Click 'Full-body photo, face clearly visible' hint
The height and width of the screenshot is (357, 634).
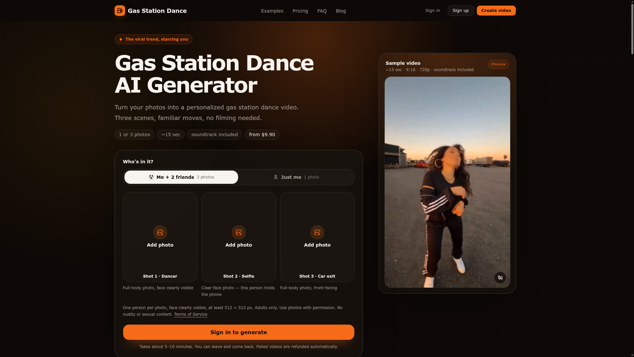(x=158, y=288)
